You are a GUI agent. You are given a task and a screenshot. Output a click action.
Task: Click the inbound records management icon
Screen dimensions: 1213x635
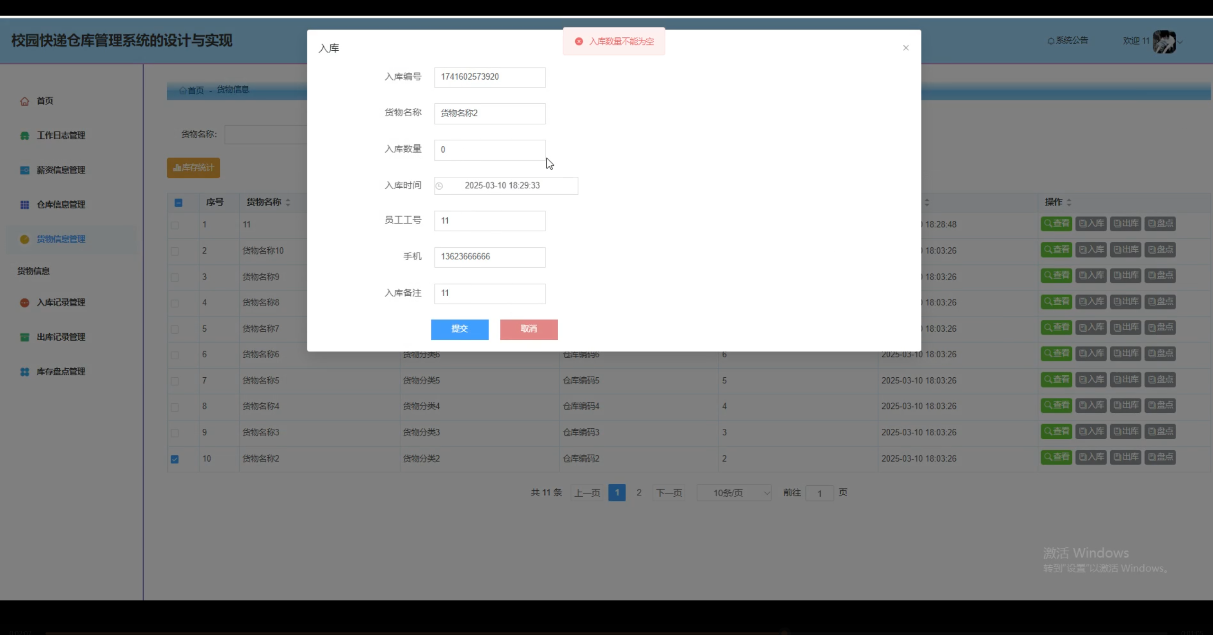[x=25, y=302]
